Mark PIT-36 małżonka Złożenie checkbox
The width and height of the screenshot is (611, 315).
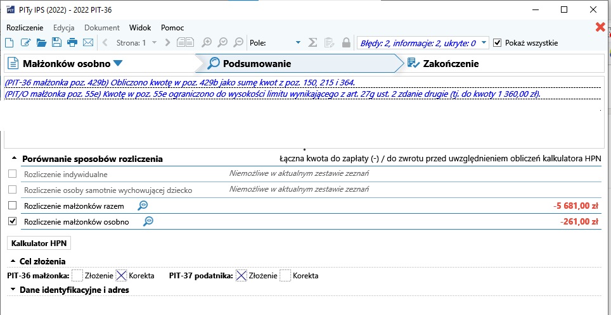coord(77,276)
